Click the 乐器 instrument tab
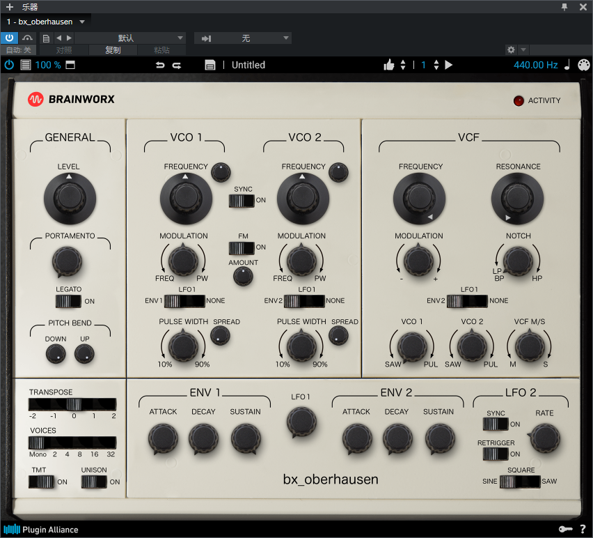 [x=29, y=7]
